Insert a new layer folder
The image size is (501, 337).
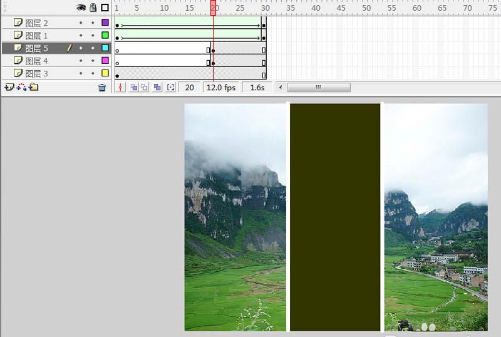(34, 87)
